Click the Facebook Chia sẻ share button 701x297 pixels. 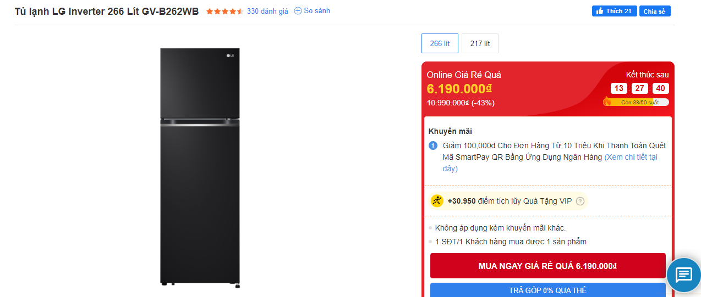click(x=654, y=11)
